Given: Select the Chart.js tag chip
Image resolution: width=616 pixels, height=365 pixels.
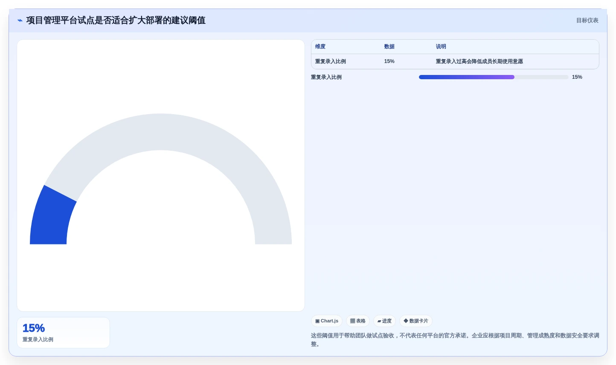Looking at the screenshot, I should pos(327,321).
